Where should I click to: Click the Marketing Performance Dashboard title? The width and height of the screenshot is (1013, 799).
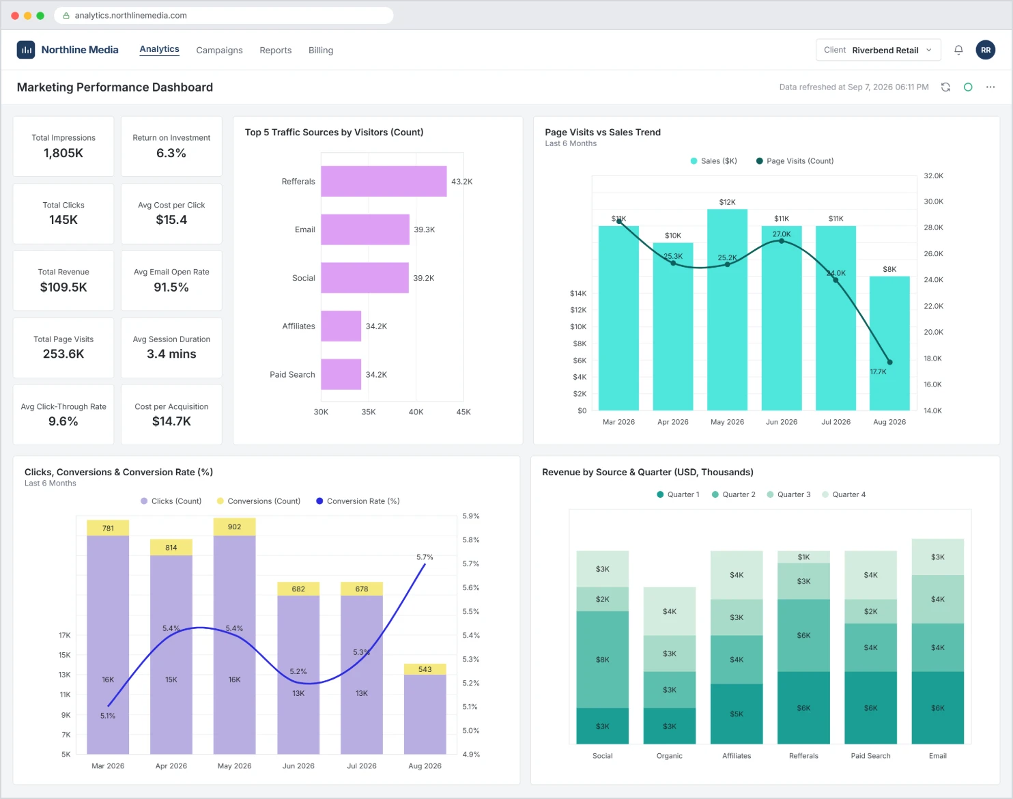pos(115,87)
